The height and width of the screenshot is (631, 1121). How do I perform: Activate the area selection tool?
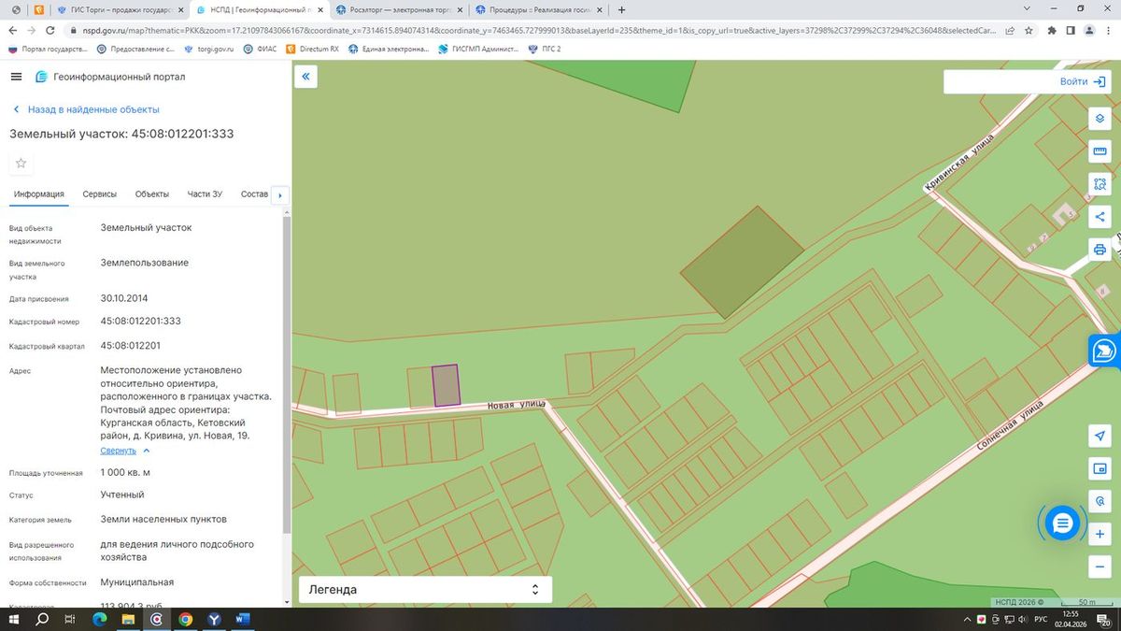(x=1100, y=184)
